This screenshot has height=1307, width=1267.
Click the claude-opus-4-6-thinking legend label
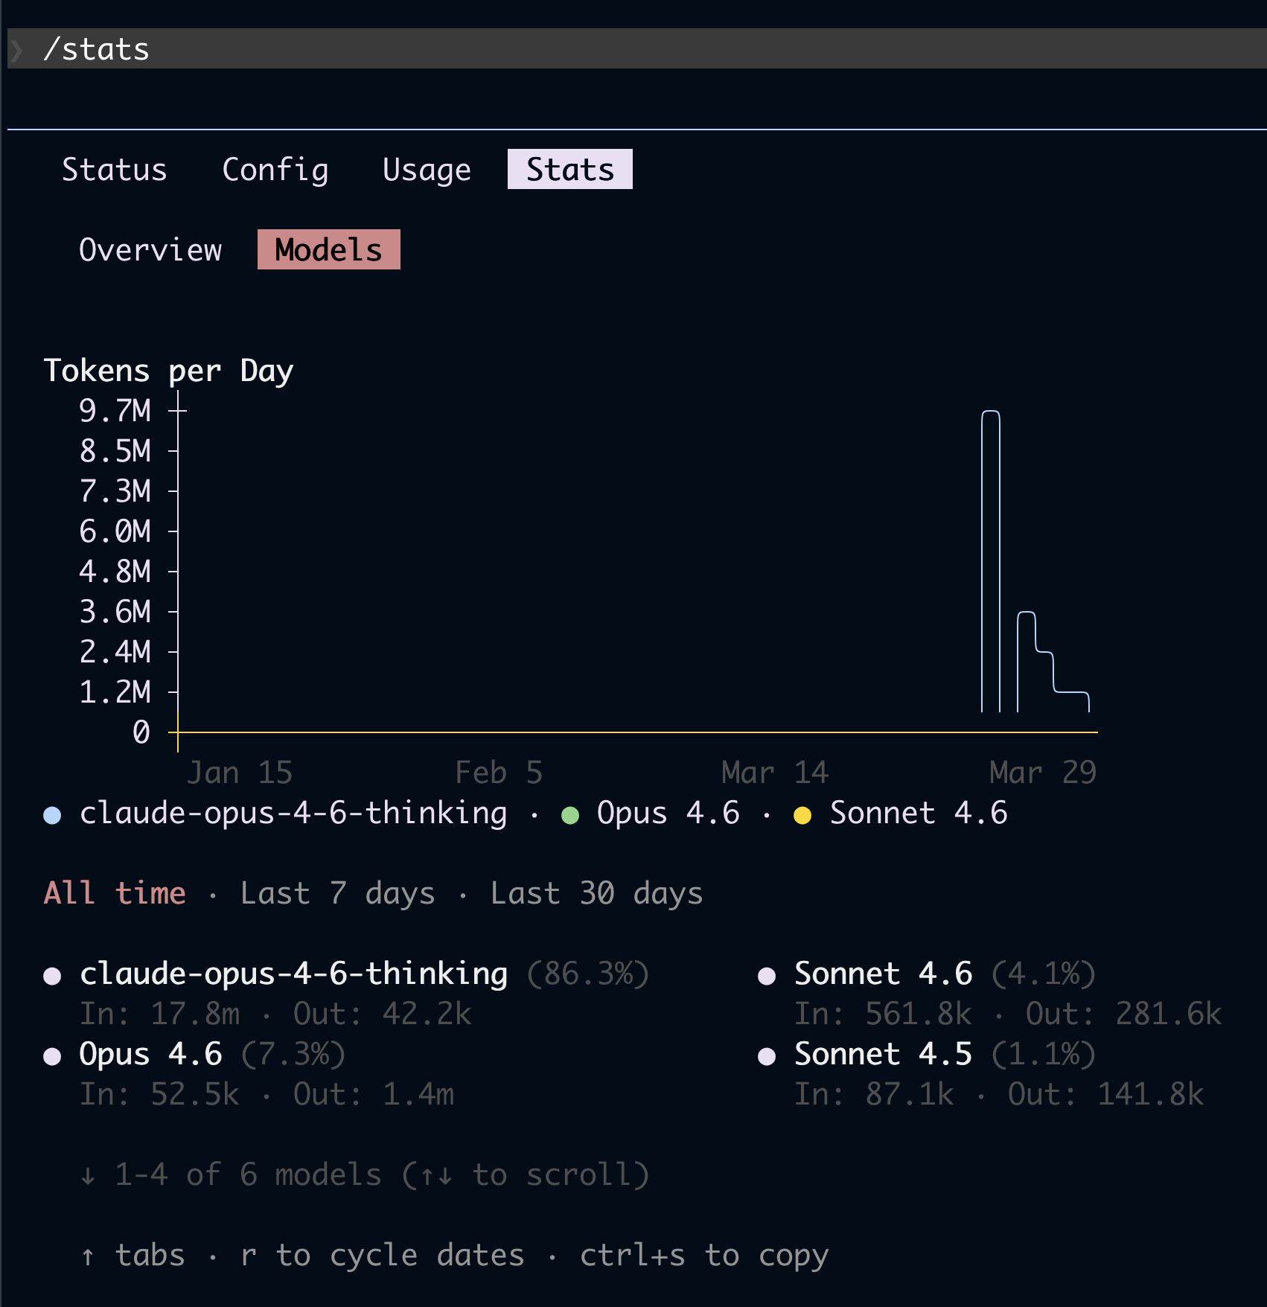(293, 813)
